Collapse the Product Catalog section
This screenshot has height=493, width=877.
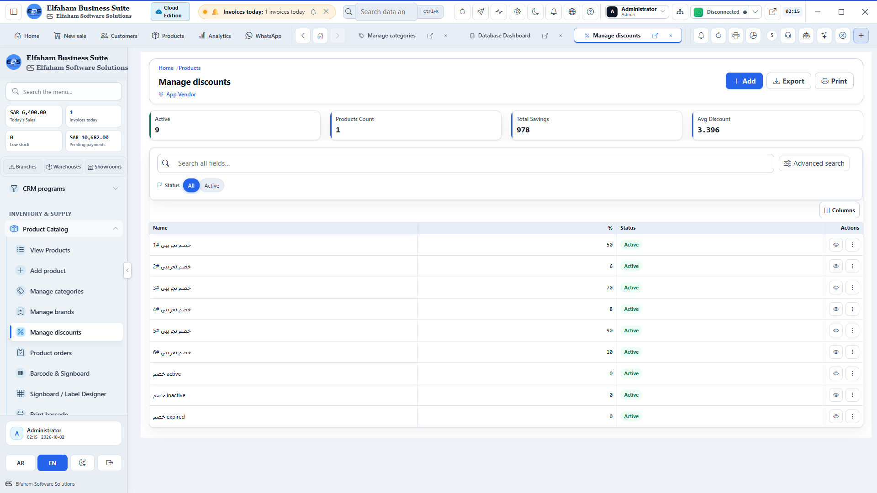tap(64, 229)
